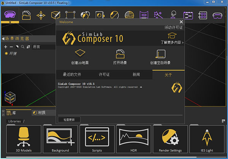Select the dashed rectangle selection tool

pos(70,15)
